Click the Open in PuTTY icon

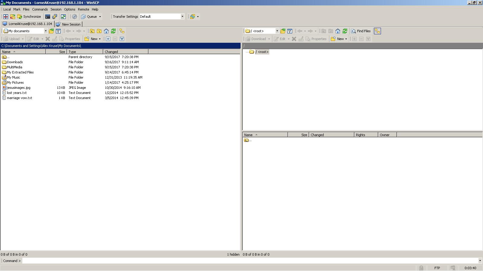point(55,17)
